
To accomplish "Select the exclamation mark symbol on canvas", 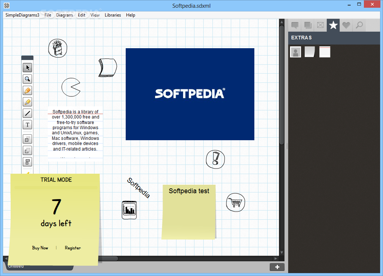I will pos(215,159).
